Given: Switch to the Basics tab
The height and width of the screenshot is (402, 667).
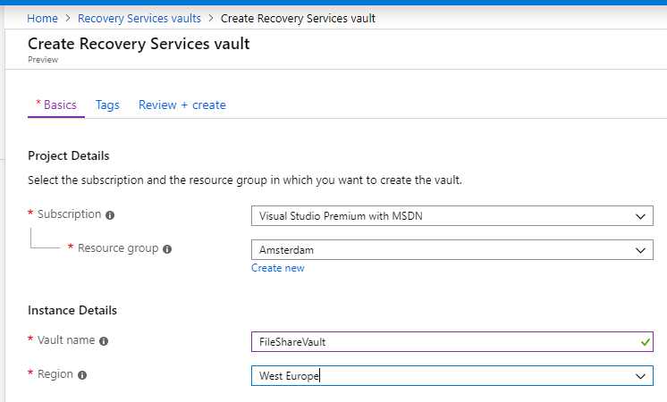Looking at the screenshot, I should tap(56, 105).
